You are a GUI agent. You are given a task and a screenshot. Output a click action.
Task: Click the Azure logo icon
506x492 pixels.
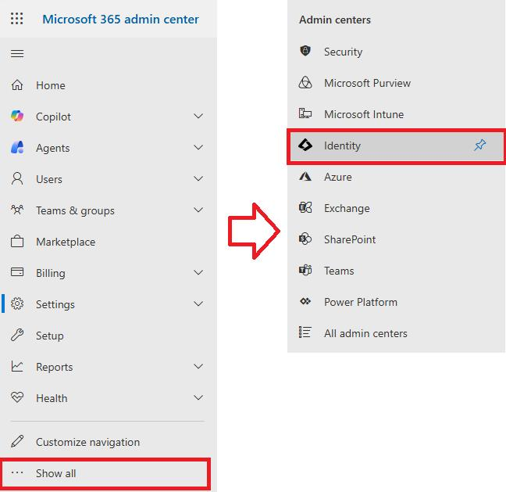tap(305, 176)
